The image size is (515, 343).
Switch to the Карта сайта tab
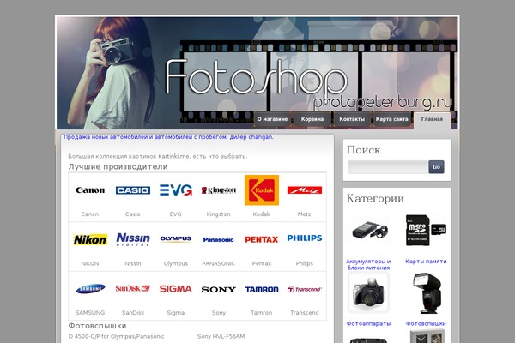pos(392,119)
